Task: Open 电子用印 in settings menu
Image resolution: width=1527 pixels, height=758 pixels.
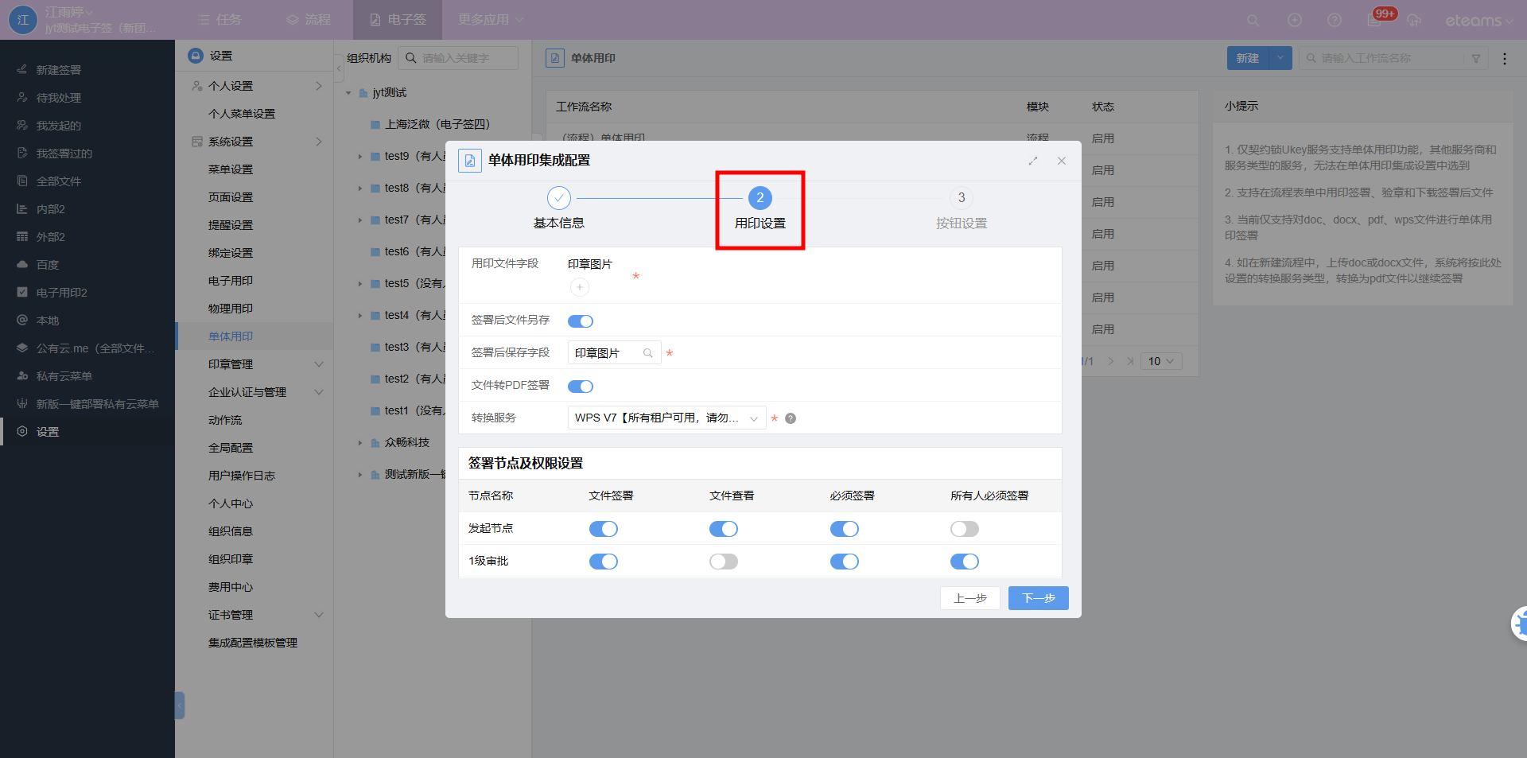Action: click(x=231, y=281)
